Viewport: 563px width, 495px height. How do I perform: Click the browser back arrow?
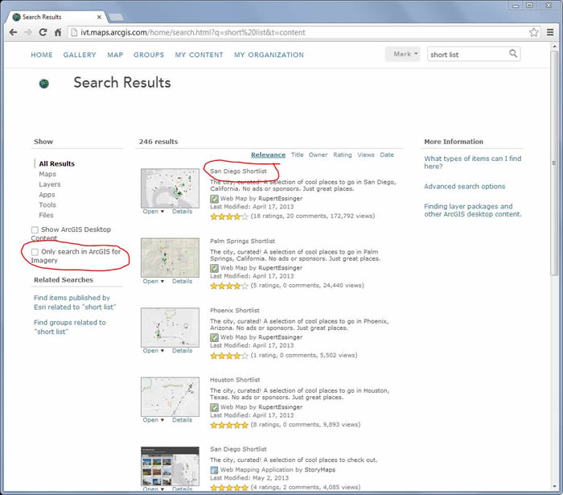pyautogui.click(x=14, y=32)
